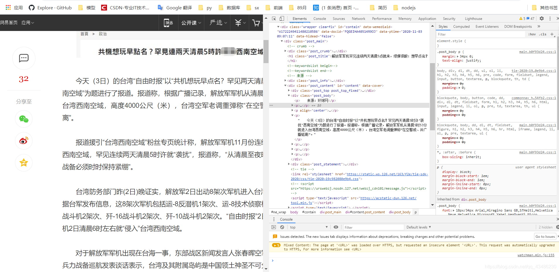Click the Console filter input

[x=373, y=227]
